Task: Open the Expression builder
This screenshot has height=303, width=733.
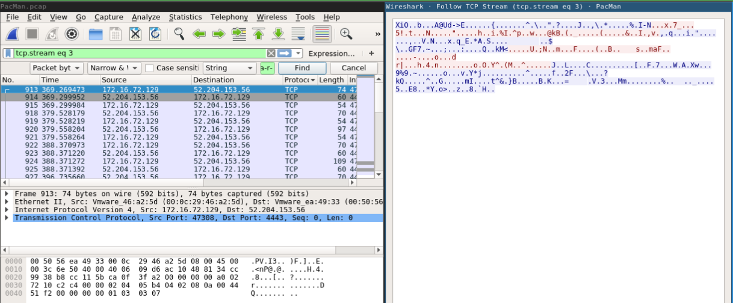Action: (332, 53)
